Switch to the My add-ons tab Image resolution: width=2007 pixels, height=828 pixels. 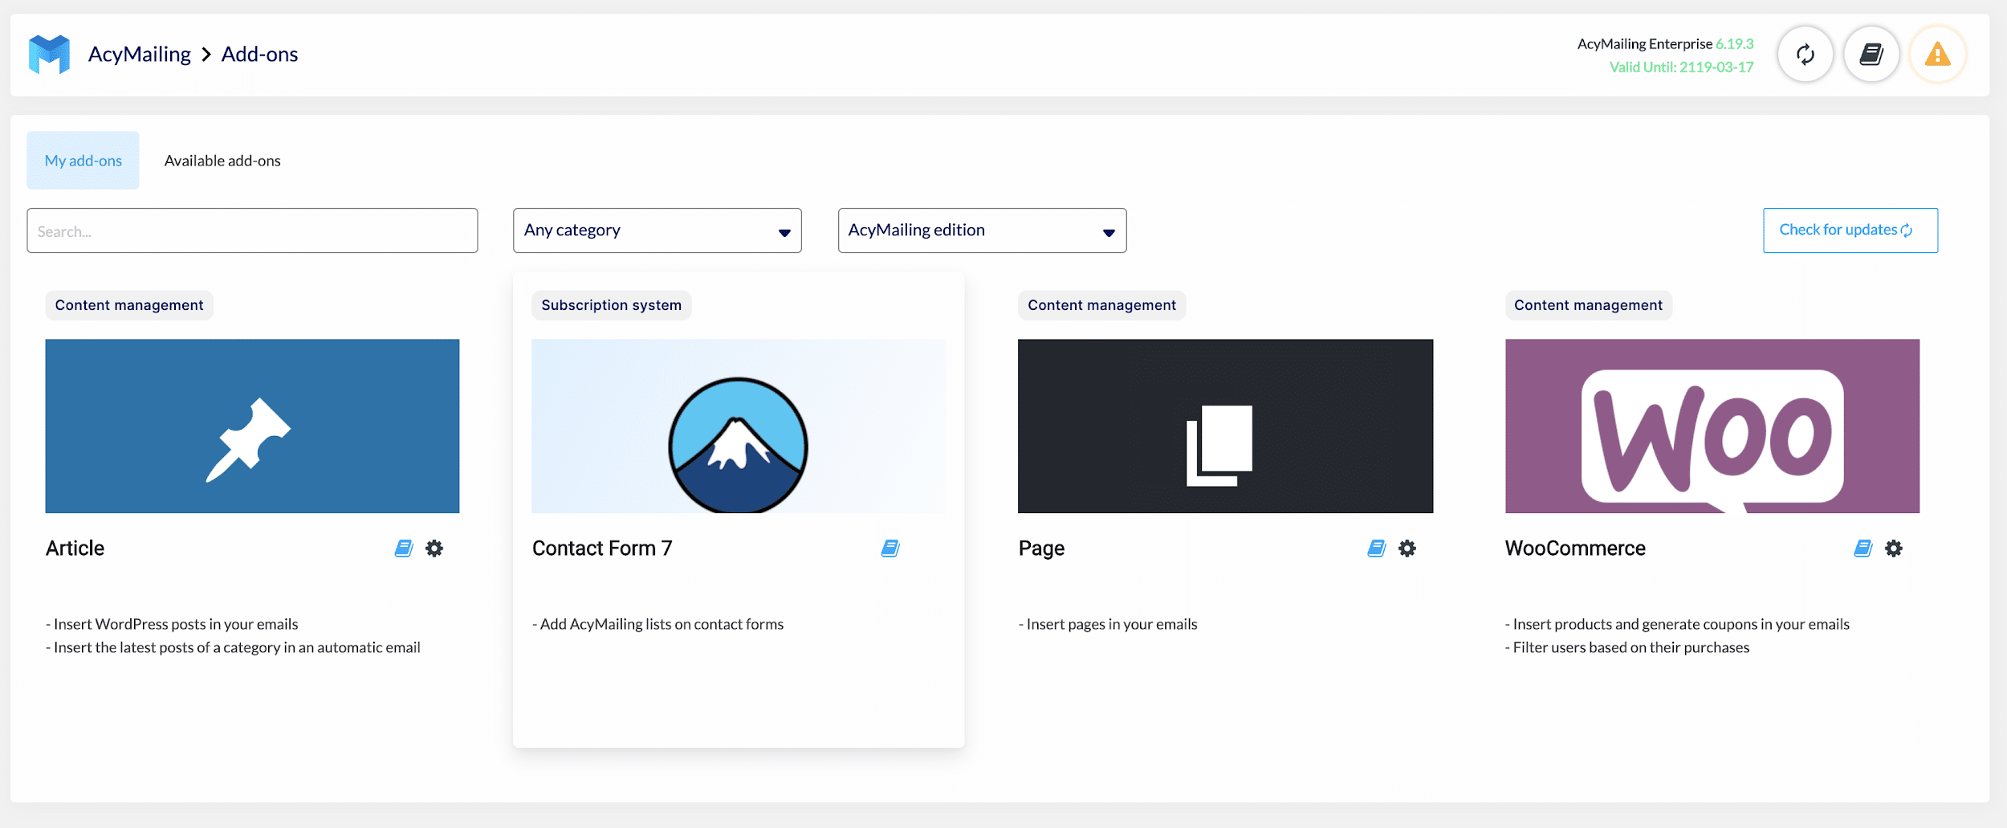(x=83, y=161)
